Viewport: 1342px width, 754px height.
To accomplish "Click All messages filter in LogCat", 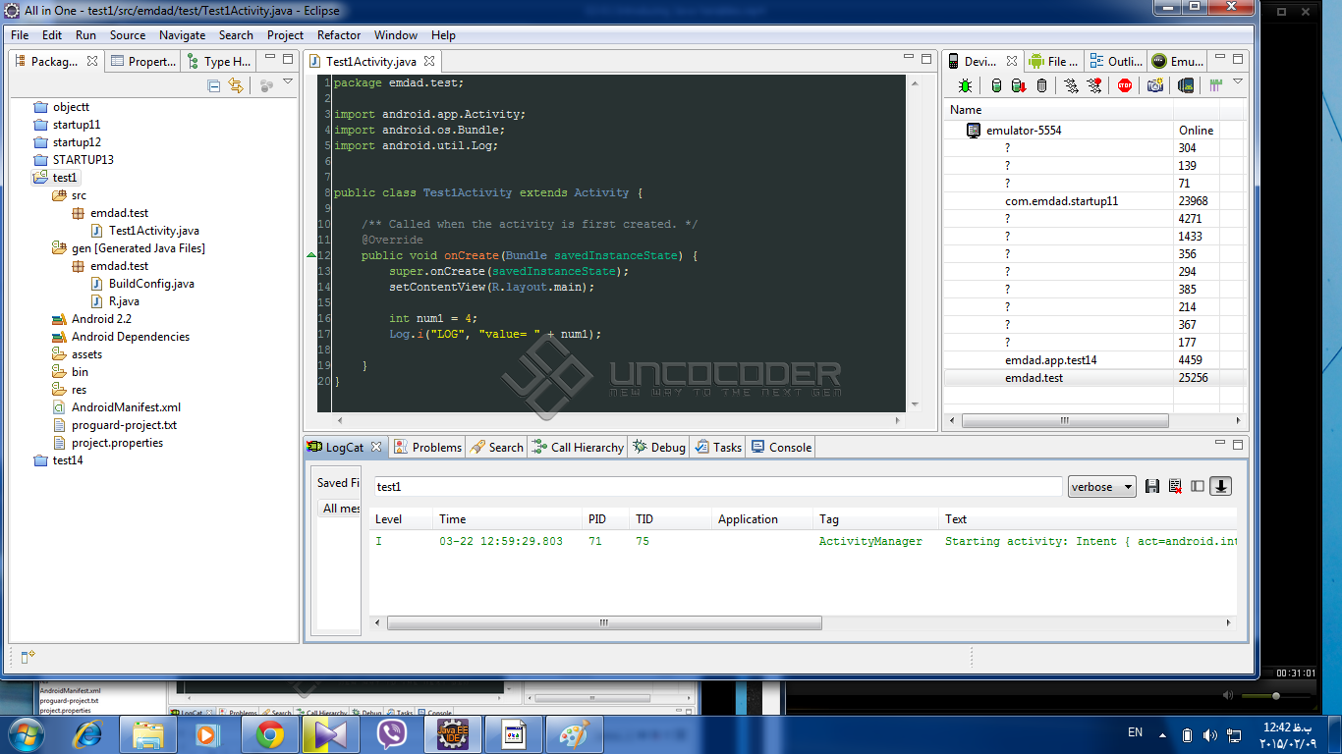I will [340, 509].
